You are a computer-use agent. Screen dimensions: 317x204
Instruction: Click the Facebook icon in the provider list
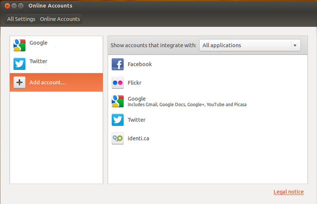(x=117, y=64)
